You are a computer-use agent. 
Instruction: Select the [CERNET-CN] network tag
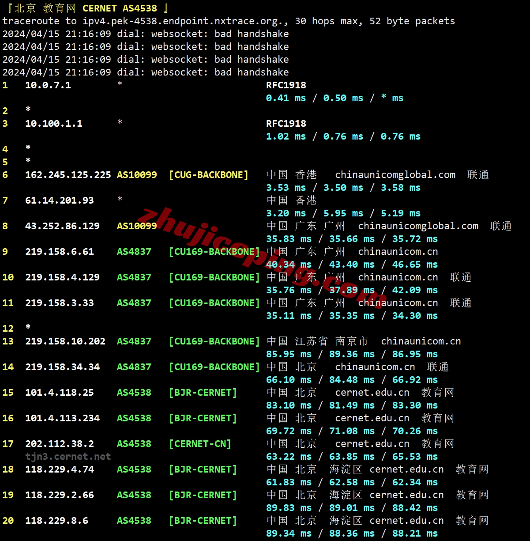(x=200, y=444)
